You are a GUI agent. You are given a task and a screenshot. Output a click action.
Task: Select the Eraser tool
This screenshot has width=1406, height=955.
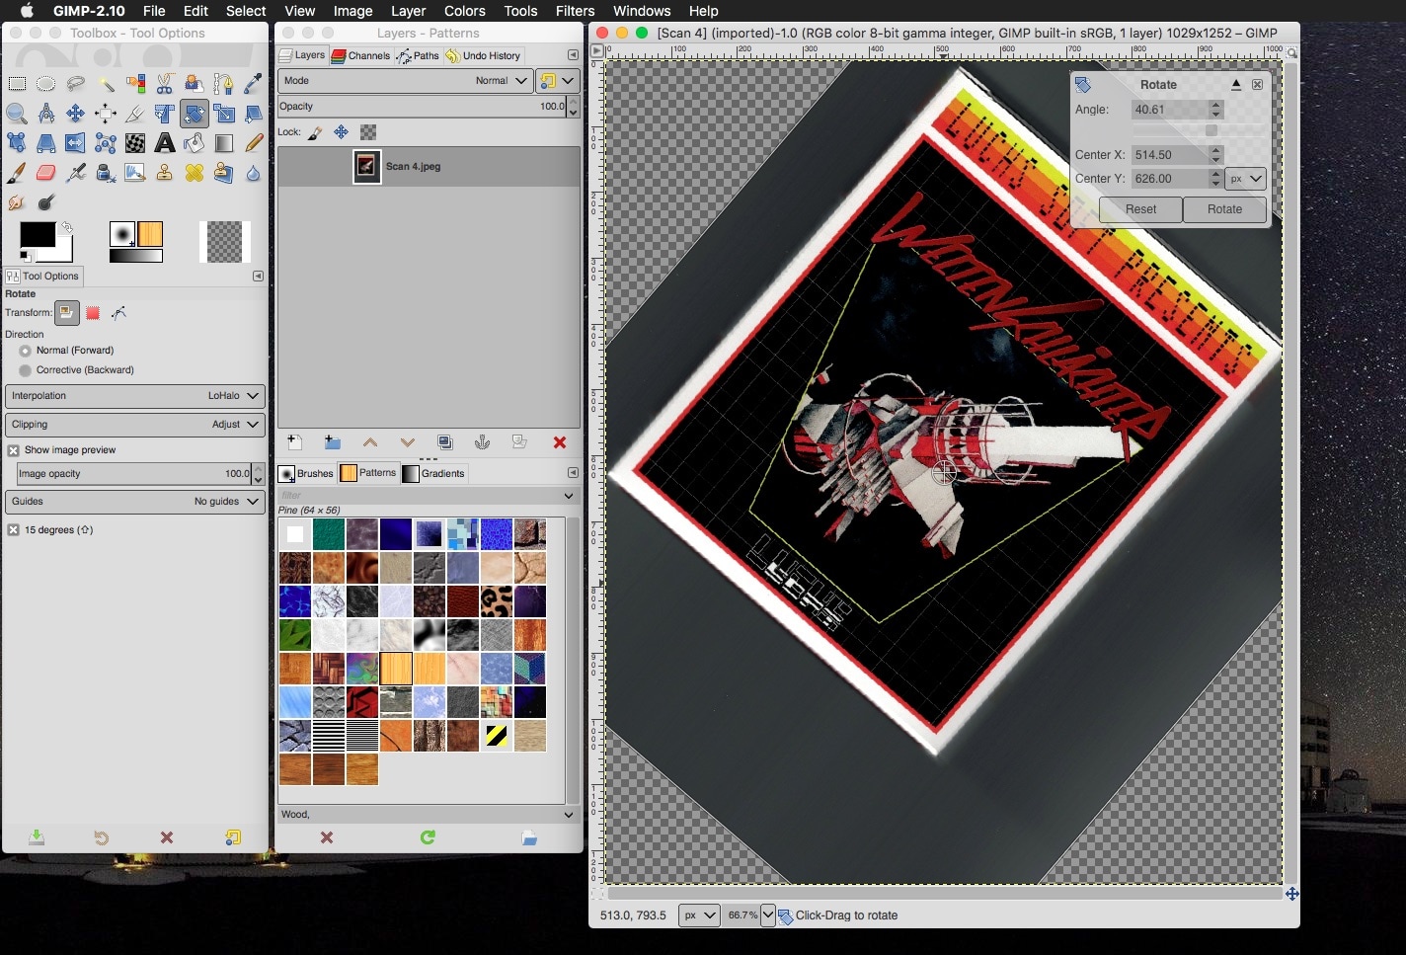click(45, 173)
